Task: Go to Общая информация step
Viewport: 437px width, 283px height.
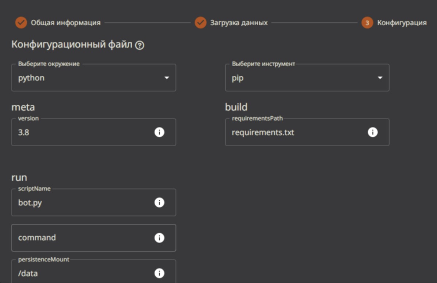Action: coord(65,23)
